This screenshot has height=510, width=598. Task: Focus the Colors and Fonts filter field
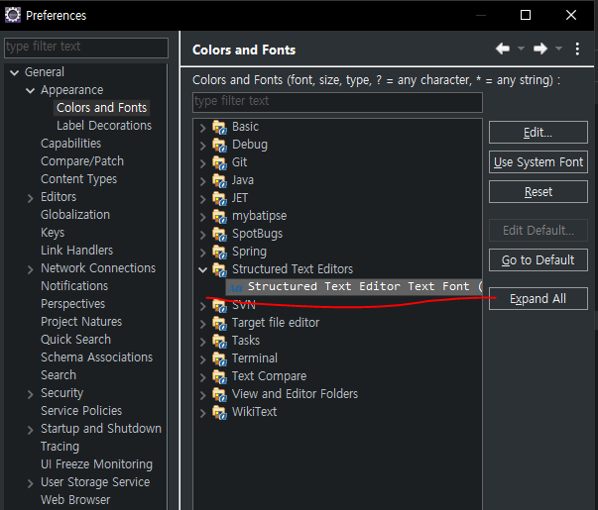click(x=337, y=102)
